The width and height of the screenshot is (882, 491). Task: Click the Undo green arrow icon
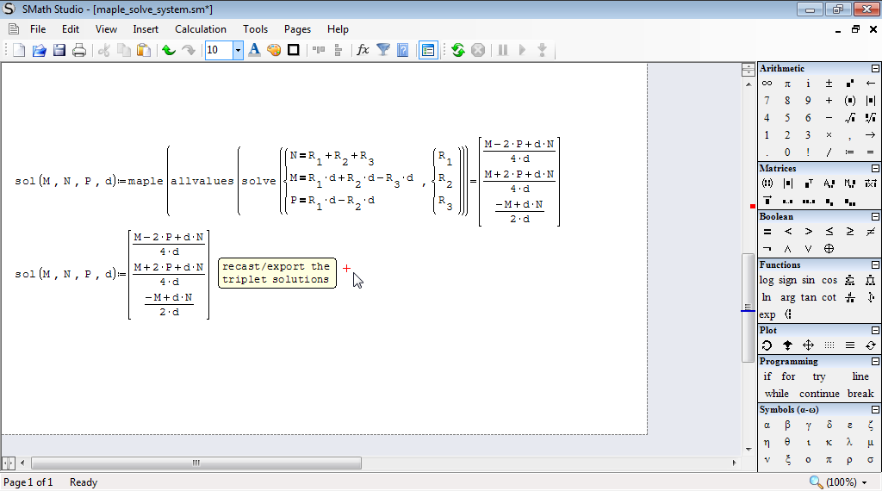tap(169, 50)
